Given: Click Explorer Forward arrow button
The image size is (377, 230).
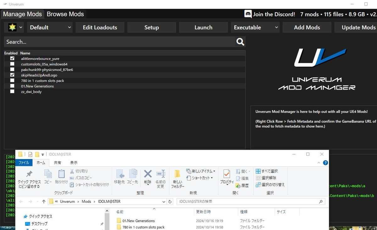Looking at the screenshot, I should click(30, 201).
